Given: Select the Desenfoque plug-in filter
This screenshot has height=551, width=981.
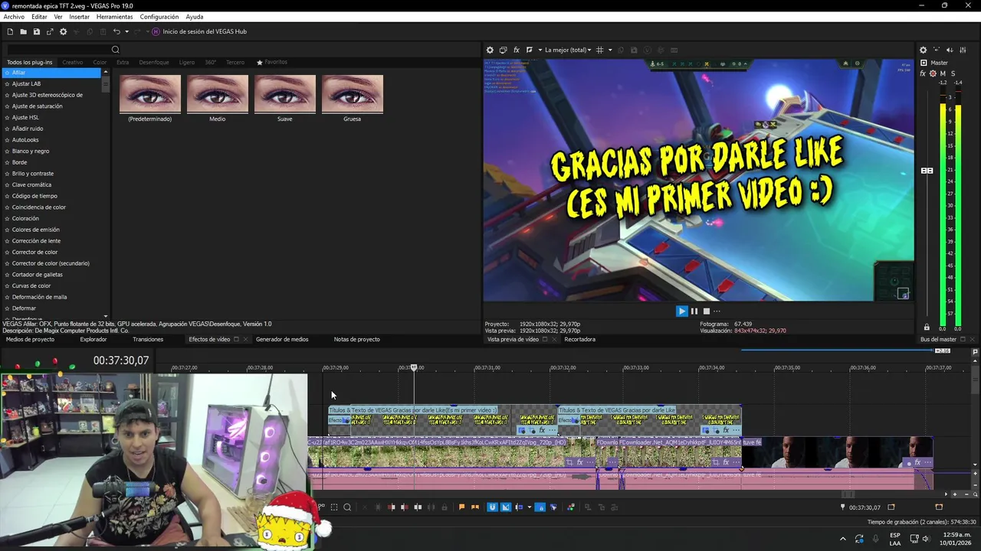Looking at the screenshot, I should pos(154,62).
